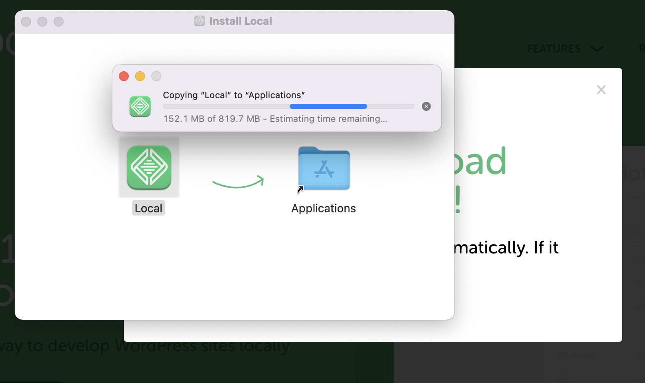Image resolution: width=645 pixels, height=383 pixels.
Task: Click the Local label under the app icon
Action: [x=149, y=208]
